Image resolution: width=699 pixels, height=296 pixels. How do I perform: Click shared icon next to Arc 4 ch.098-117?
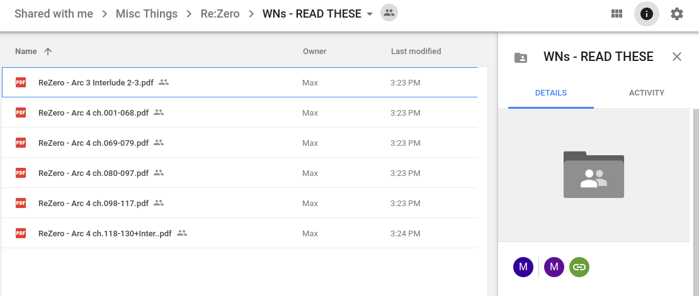[x=159, y=203]
